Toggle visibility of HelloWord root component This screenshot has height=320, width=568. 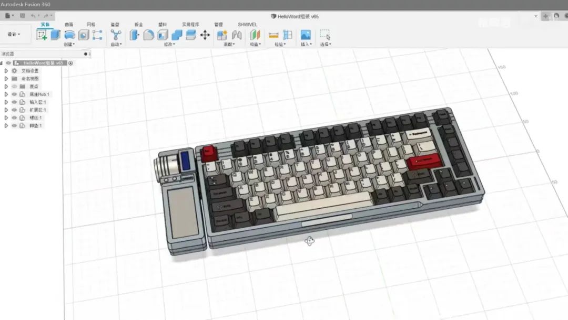[x=8, y=63]
